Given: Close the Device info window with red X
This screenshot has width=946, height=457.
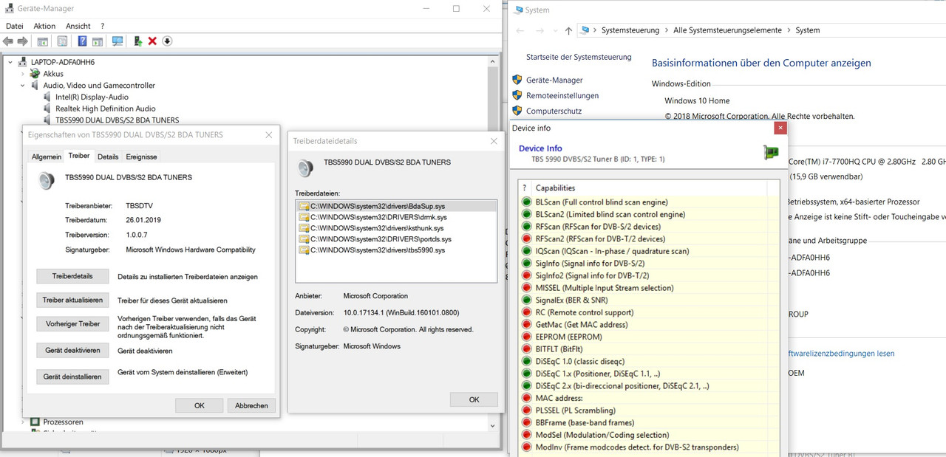Looking at the screenshot, I should tap(780, 128).
